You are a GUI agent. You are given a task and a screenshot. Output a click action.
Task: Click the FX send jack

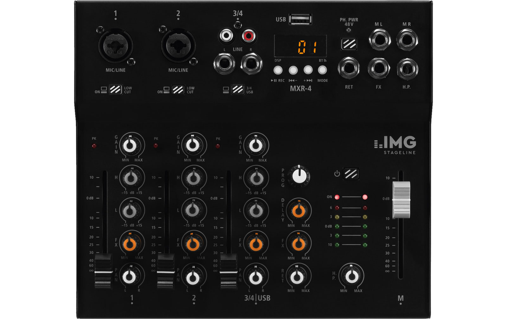pyautogui.click(x=379, y=68)
